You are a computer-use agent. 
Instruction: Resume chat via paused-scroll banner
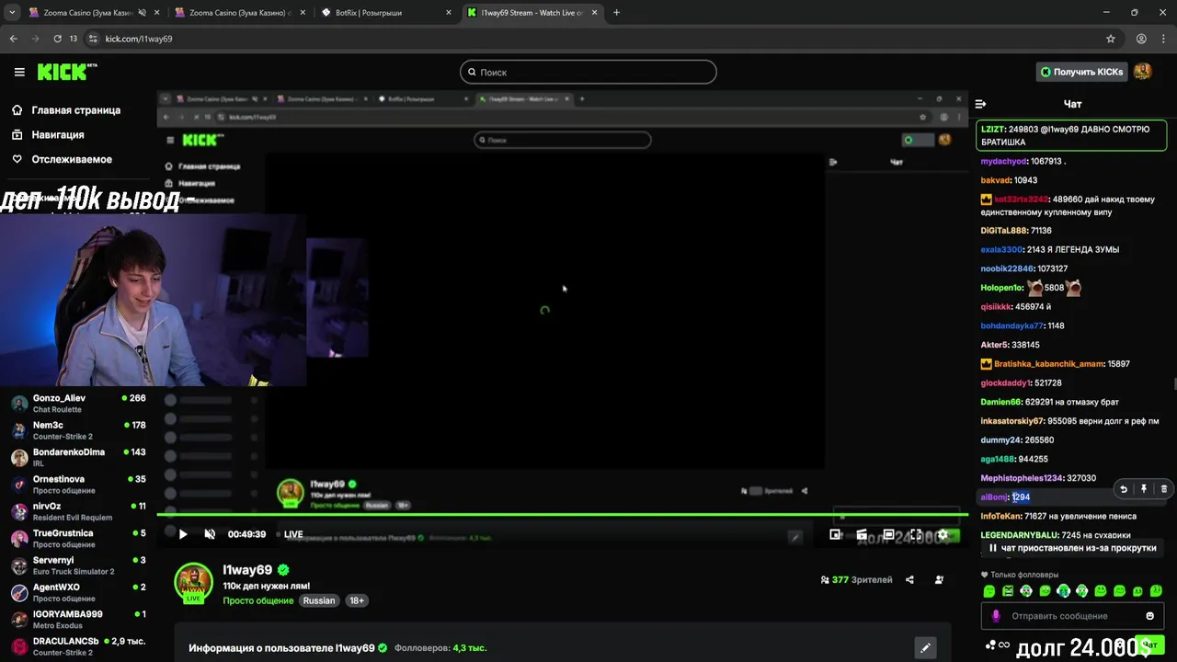1072,548
